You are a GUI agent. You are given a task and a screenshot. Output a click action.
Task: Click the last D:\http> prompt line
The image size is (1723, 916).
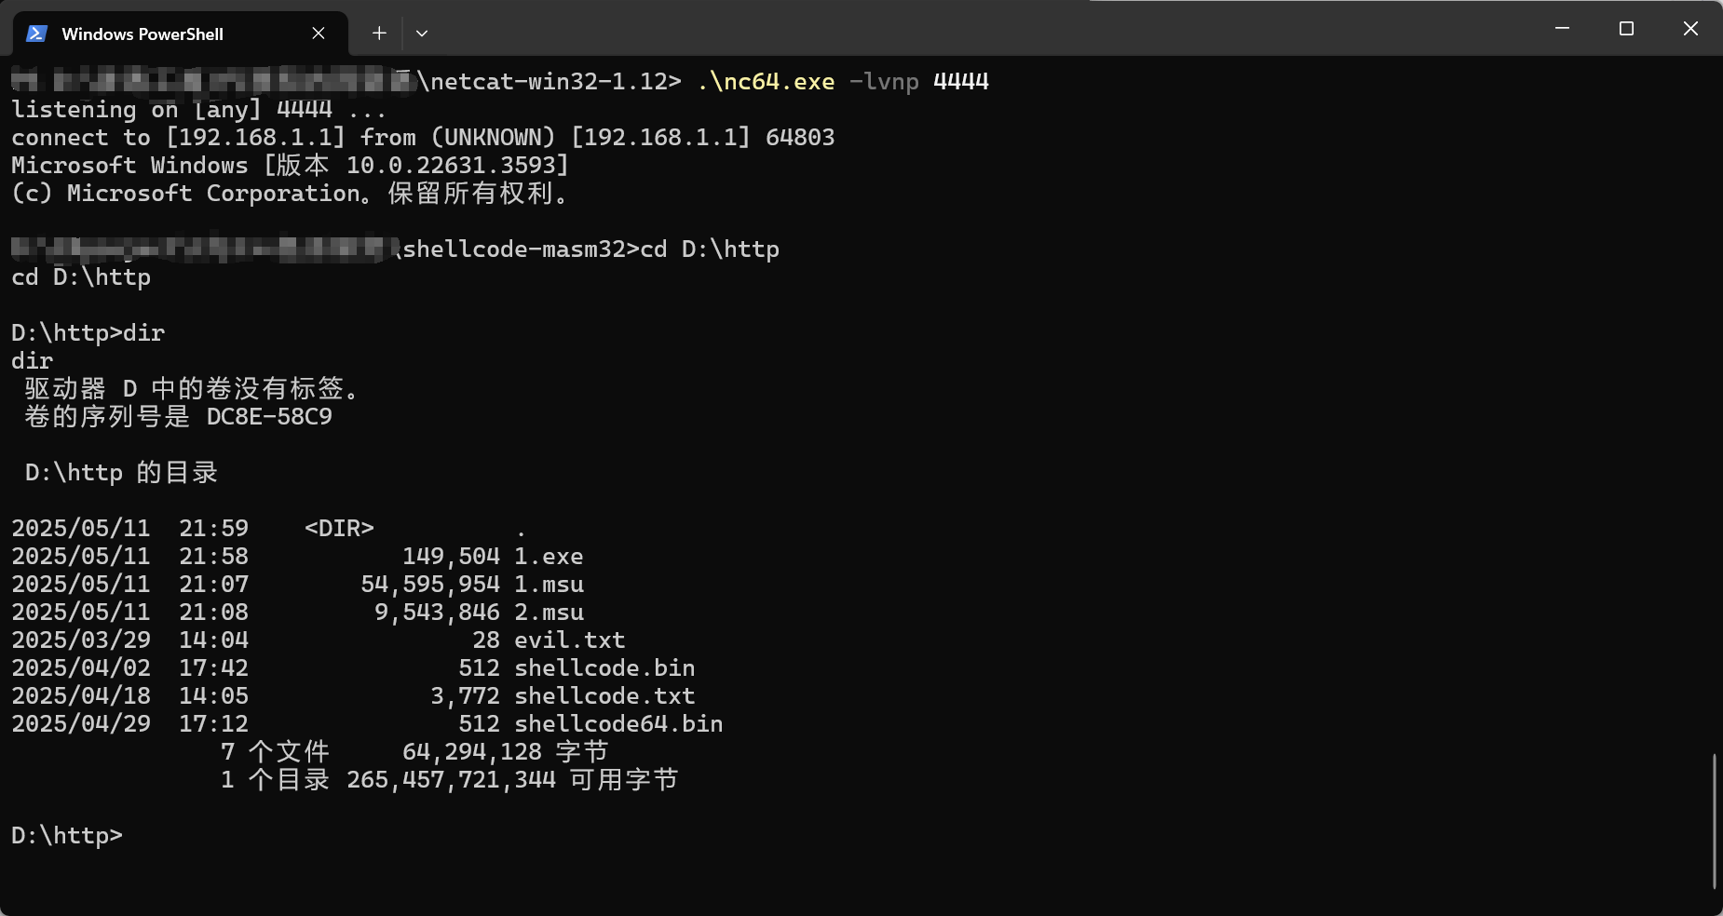[67, 836]
